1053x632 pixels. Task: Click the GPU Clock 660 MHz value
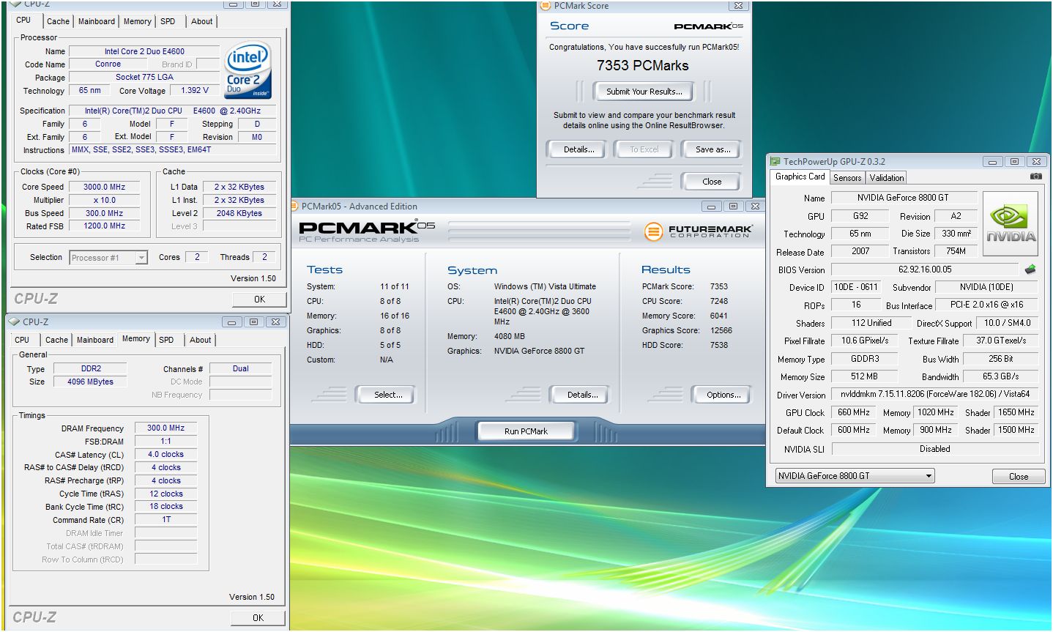tap(854, 412)
